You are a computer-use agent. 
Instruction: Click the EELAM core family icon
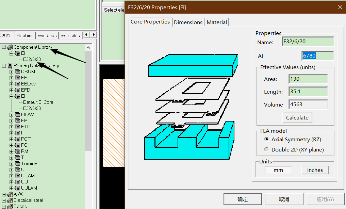[x=18, y=84]
